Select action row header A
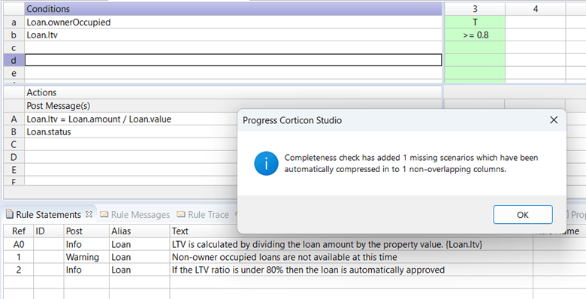The image size is (586, 299). pyautogui.click(x=14, y=119)
